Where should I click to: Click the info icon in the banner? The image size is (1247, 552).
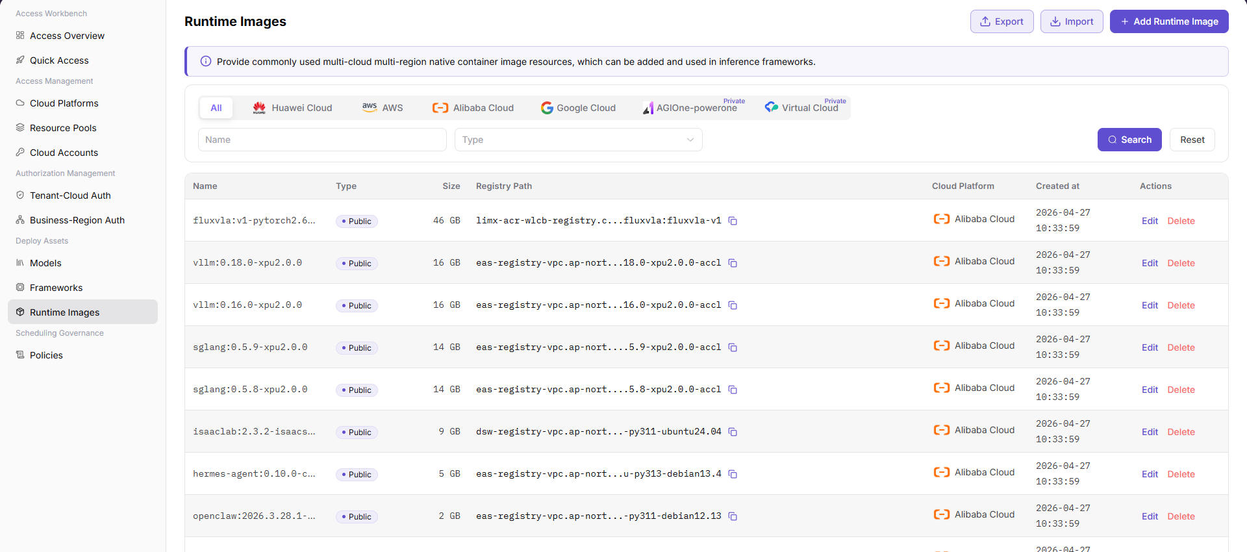[x=206, y=61]
